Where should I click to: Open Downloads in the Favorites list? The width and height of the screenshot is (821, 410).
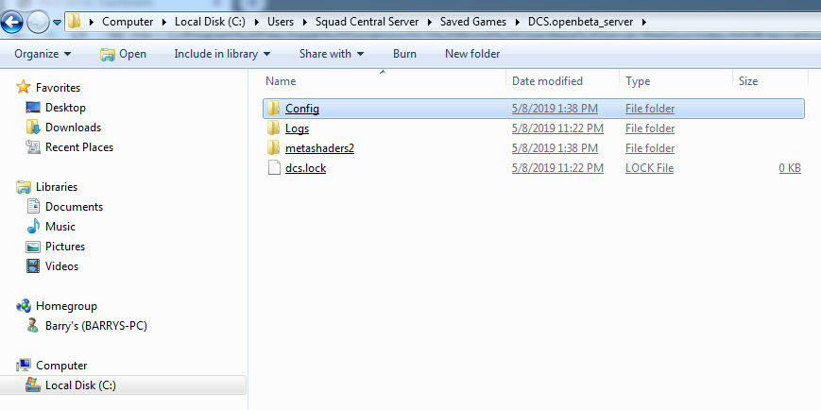coord(73,128)
